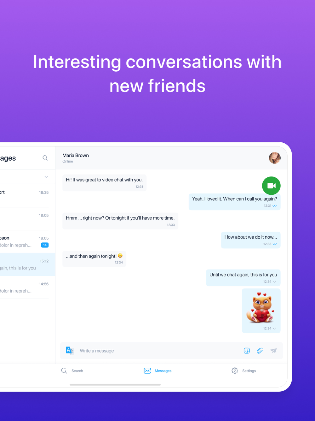Click the cat sticker message
315x421 pixels.
[261, 311]
